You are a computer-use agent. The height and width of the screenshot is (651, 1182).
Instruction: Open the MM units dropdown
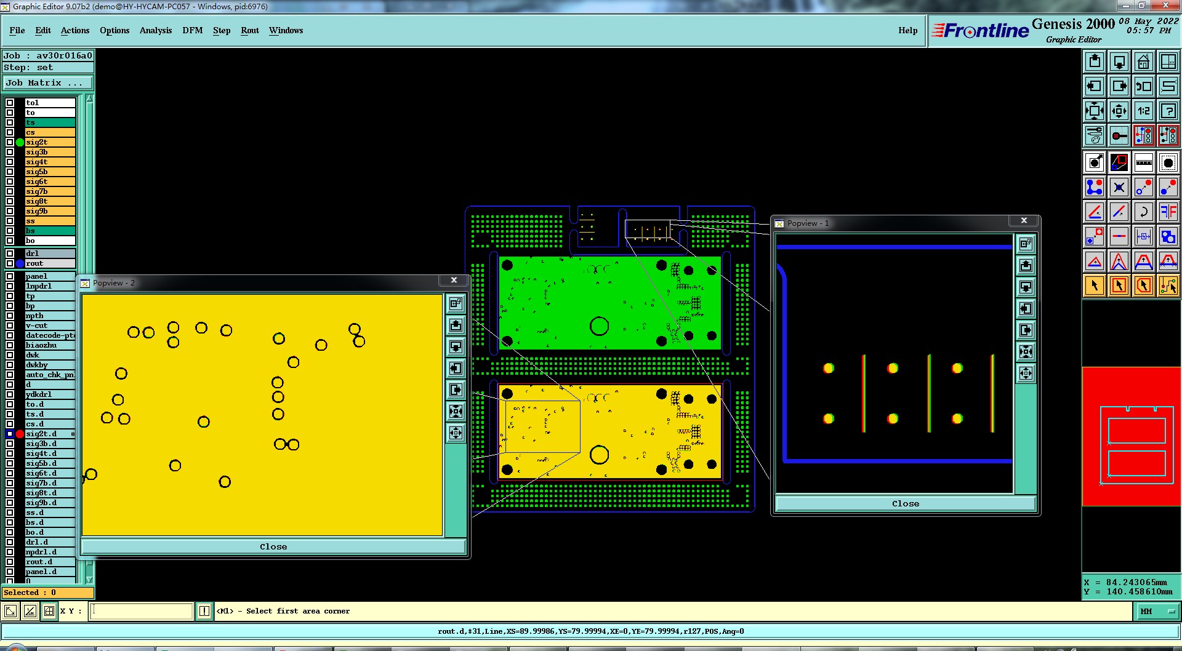[x=1158, y=611]
